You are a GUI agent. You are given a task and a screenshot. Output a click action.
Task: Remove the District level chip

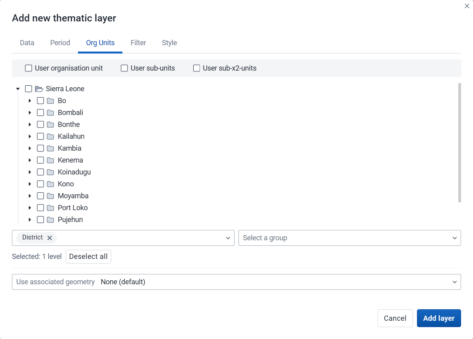pos(50,238)
